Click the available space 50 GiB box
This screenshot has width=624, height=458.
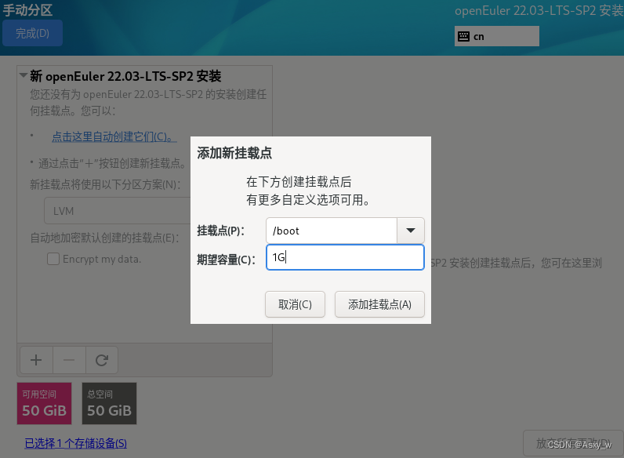click(44, 403)
